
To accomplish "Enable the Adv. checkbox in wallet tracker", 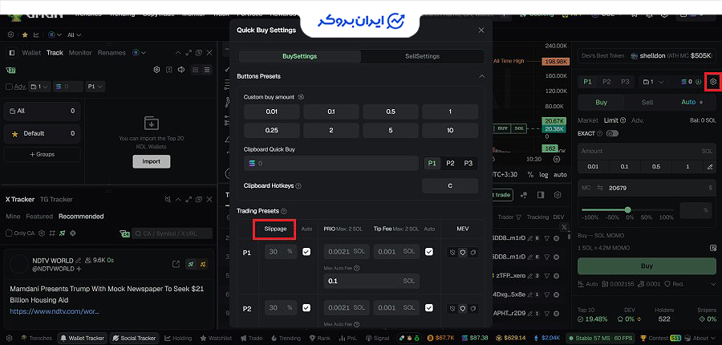I will click(x=9, y=87).
